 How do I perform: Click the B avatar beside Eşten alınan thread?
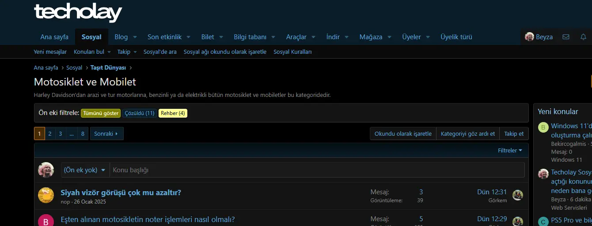(46, 220)
